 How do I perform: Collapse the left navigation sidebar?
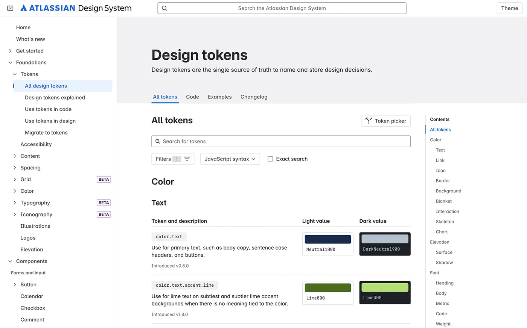click(10, 8)
